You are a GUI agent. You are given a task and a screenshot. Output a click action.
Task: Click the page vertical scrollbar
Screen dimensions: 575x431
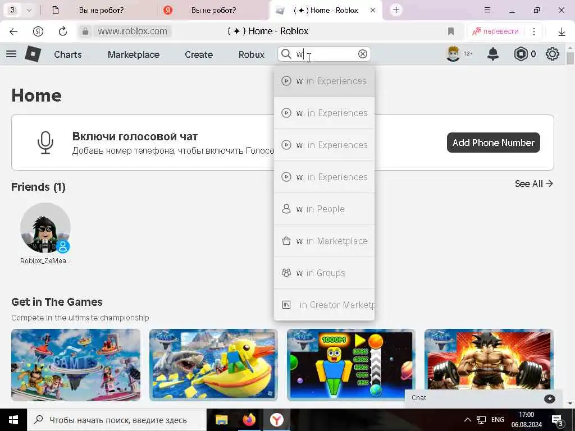(x=570, y=58)
